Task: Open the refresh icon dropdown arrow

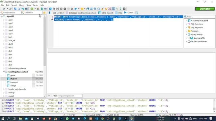Action: coord(35,9)
